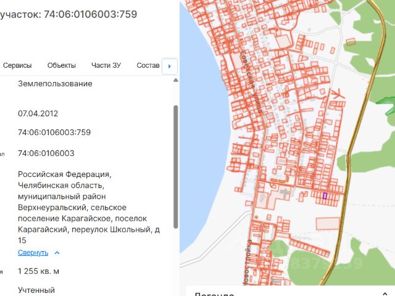395x296 pixels.
Task: Click the Новостройка street label on map
Action: [247, 262]
